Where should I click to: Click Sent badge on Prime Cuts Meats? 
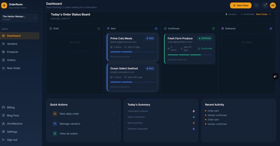150,38
